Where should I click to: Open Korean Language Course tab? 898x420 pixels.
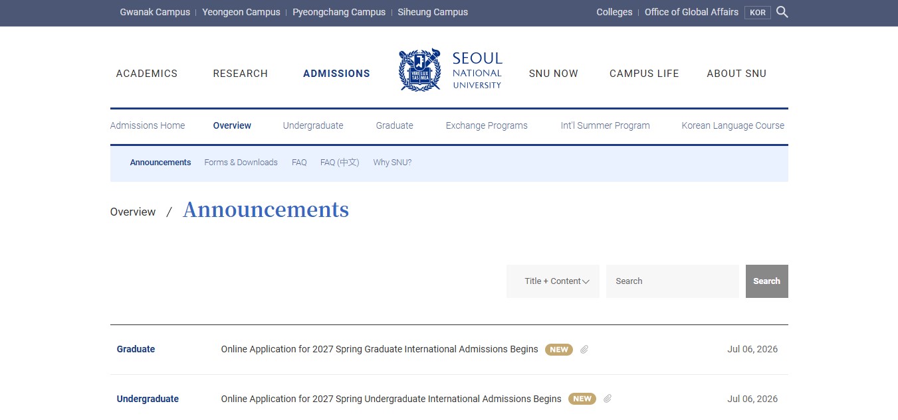coord(733,125)
